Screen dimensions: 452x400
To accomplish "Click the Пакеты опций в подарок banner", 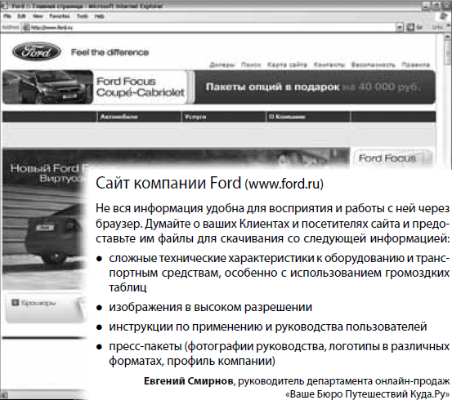I will coord(315,87).
